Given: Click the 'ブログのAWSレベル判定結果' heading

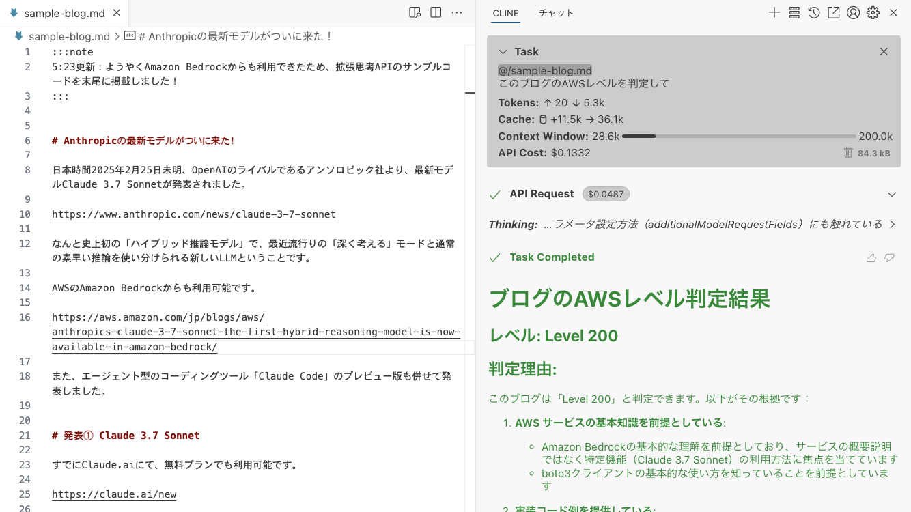Looking at the screenshot, I should pyautogui.click(x=630, y=299).
